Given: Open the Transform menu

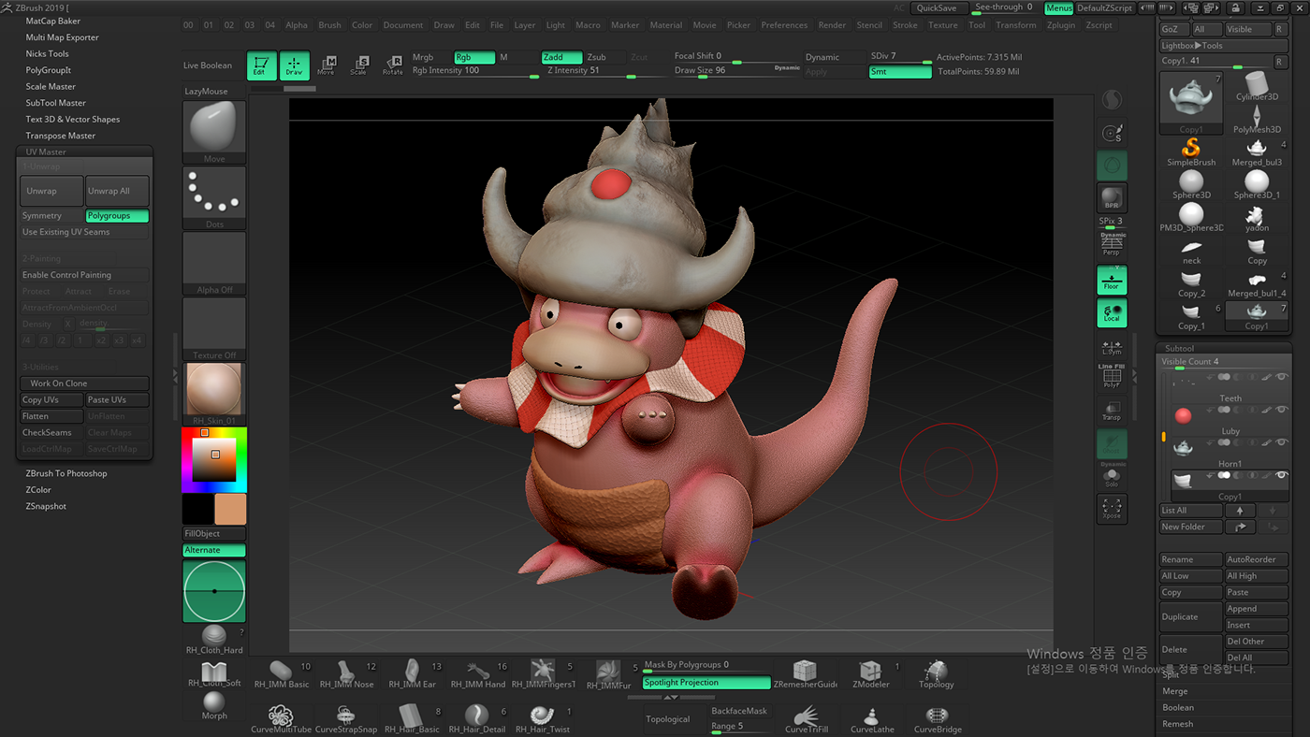Looking at the screenshot, I should [x=1015, y=25].
